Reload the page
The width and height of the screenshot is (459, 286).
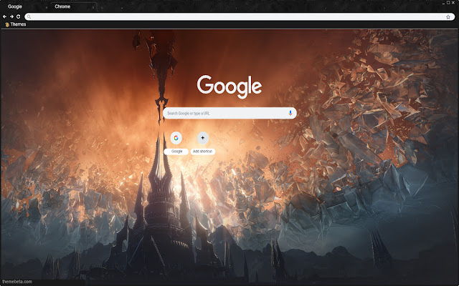tap(19, 16)
